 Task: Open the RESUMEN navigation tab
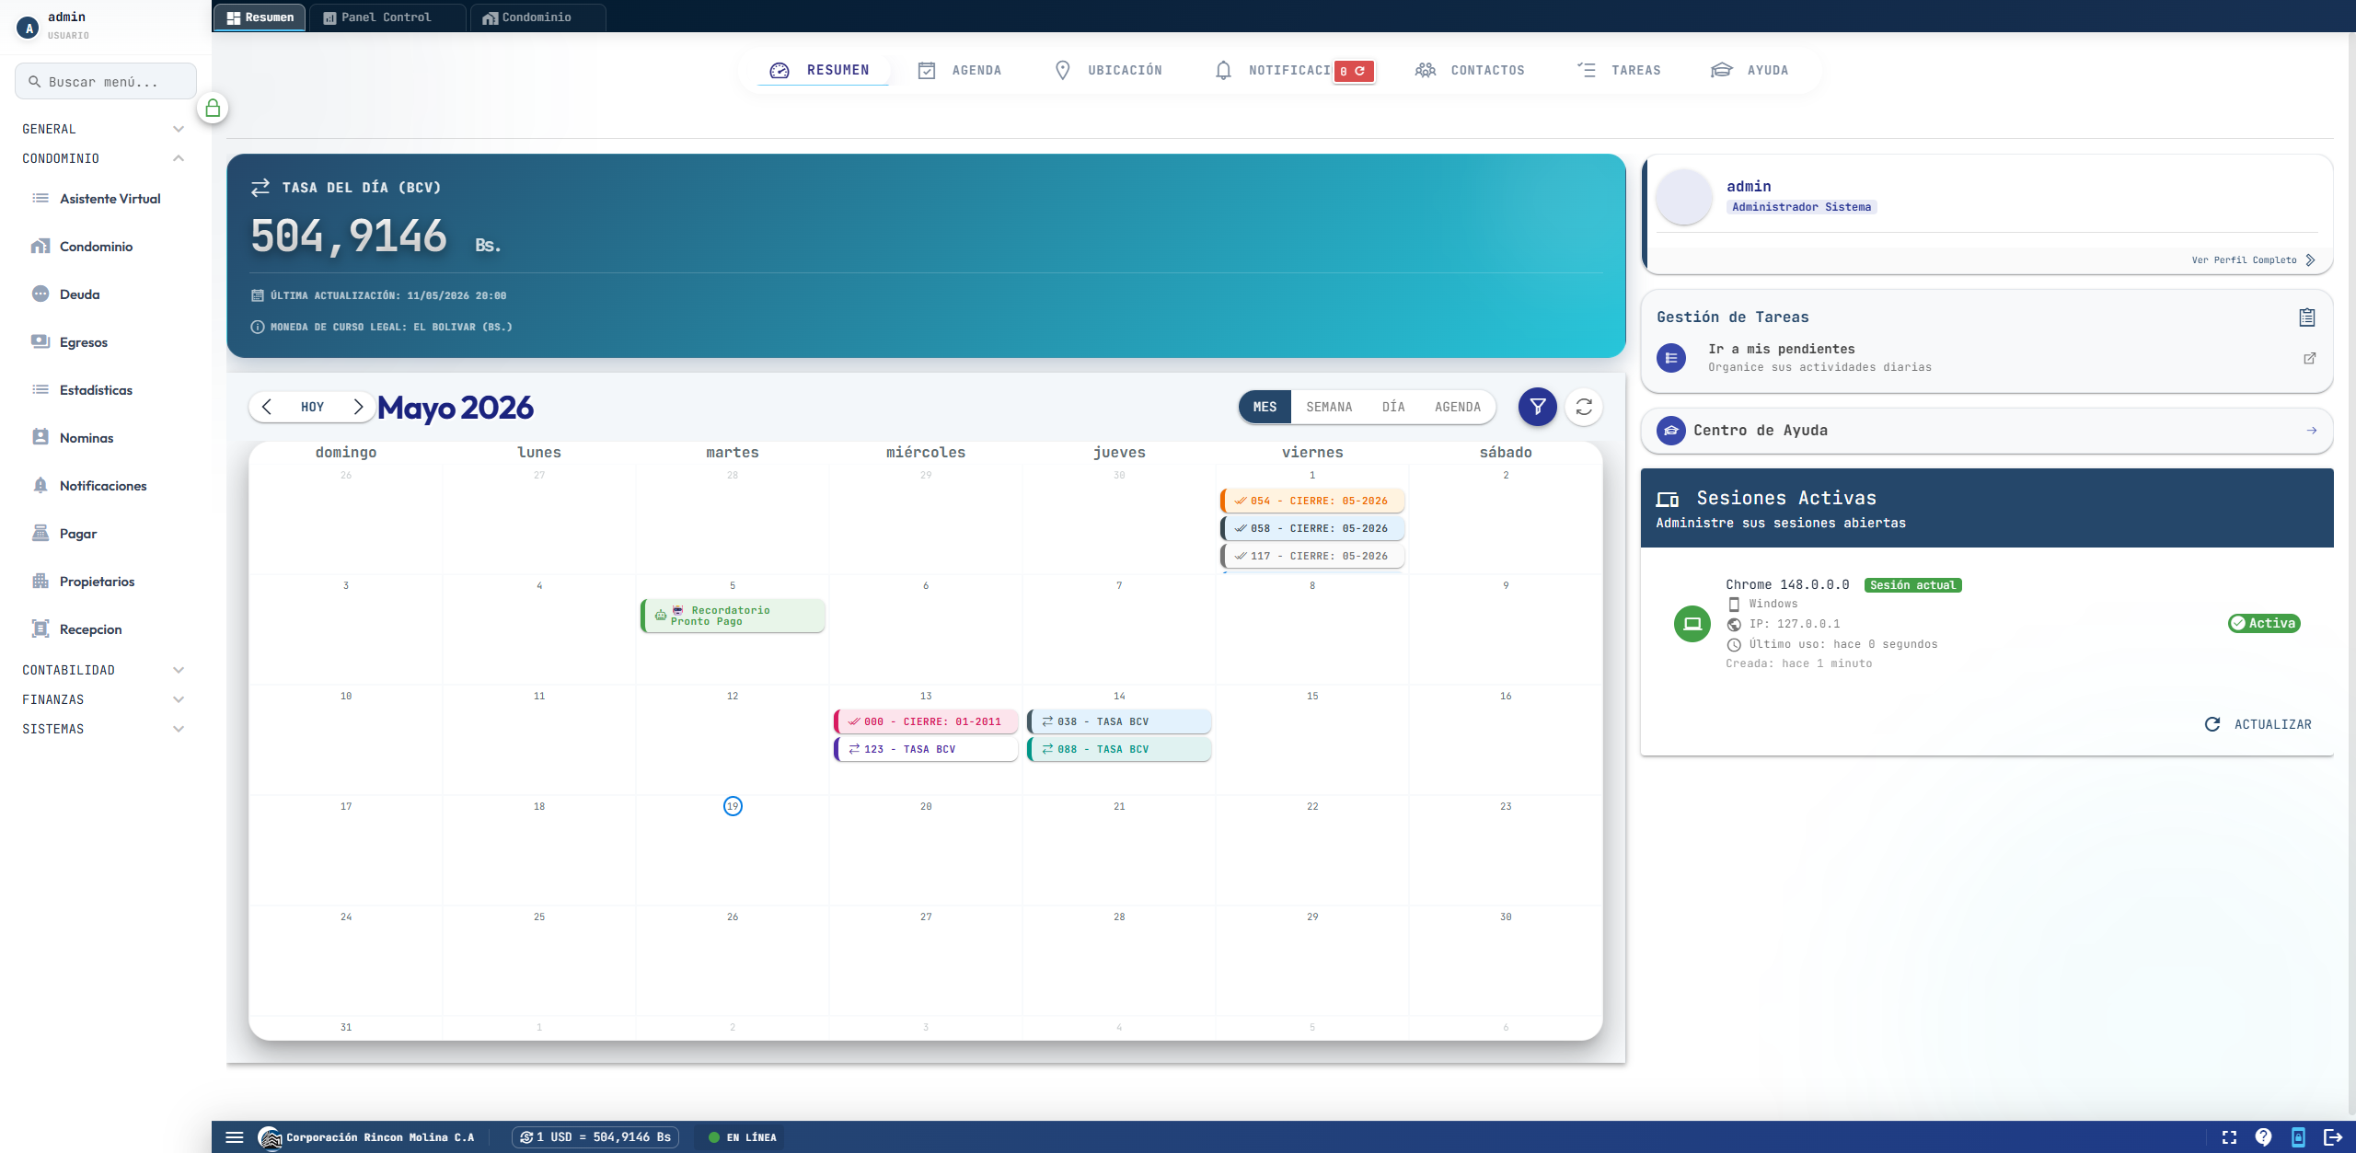tap(822, 70)
